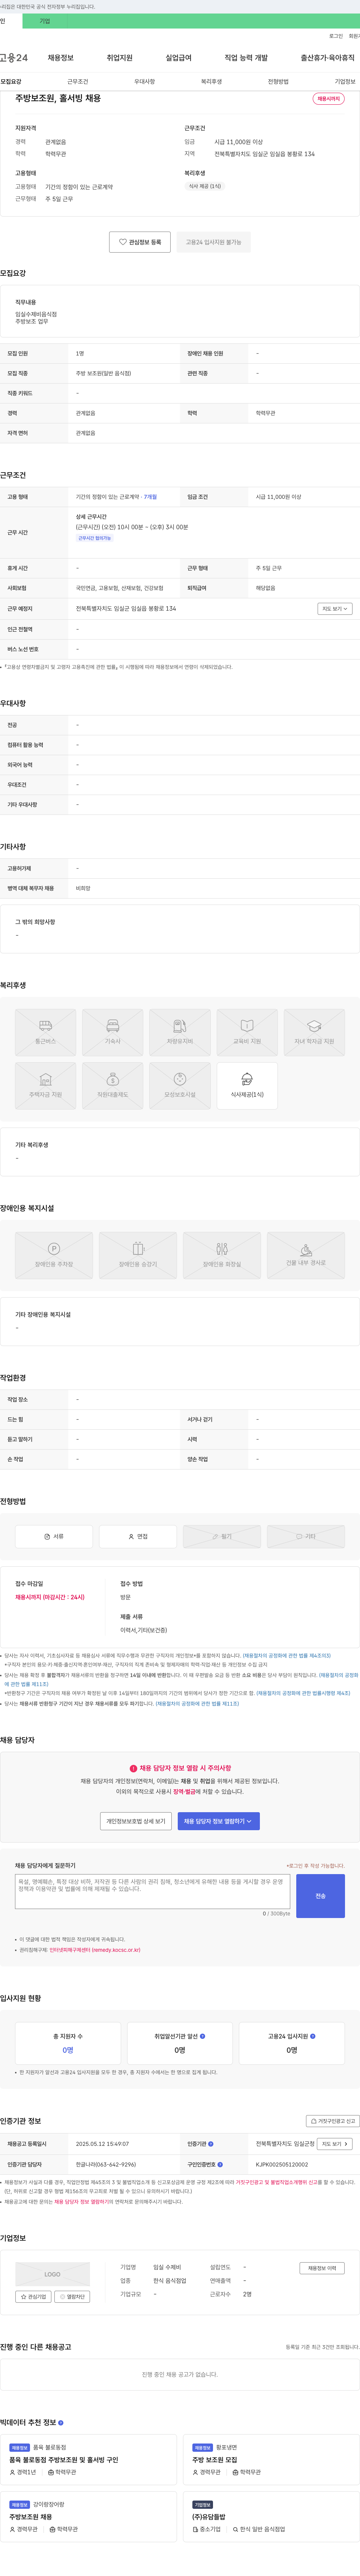The image size is (360, 2576).
Task: Click the 장애인용 화장실 icon
Action: pyautogui.click(x=222, y=1255)
